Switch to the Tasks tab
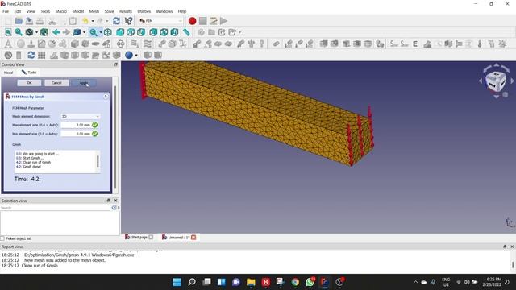This screenshot has width=516, height=290. [29, 72]
